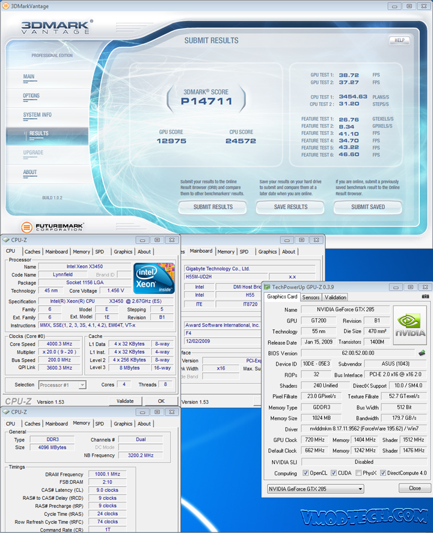Click the GPU-Z BIOS Version field
The width and height of the screenshot is (433, 533).
coord(358,353)
